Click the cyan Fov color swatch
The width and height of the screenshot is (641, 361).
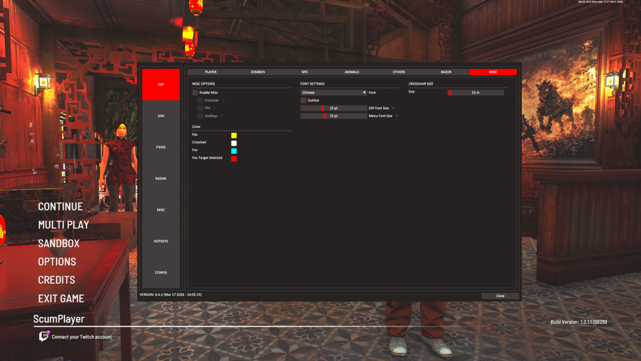point(234,151)
